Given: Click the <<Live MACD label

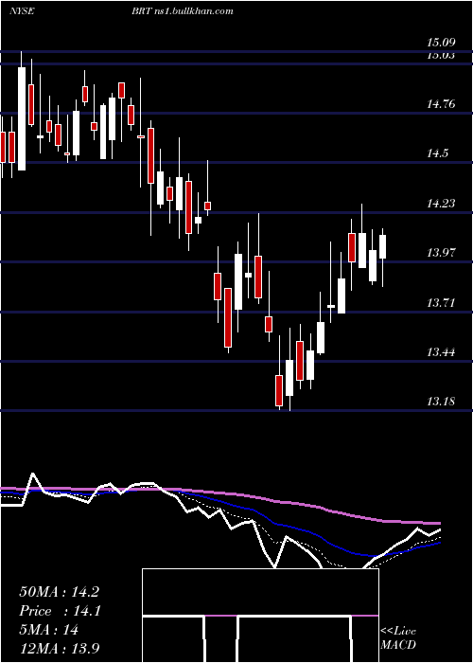Looking at the screenshot, I should click(398, 638).
